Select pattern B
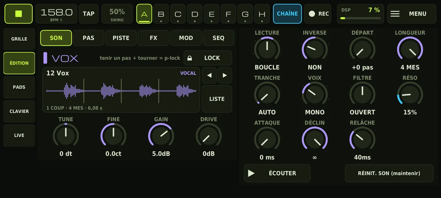Image resolution: width=441 pixels, height=198 pixels. tap(161, 14)
